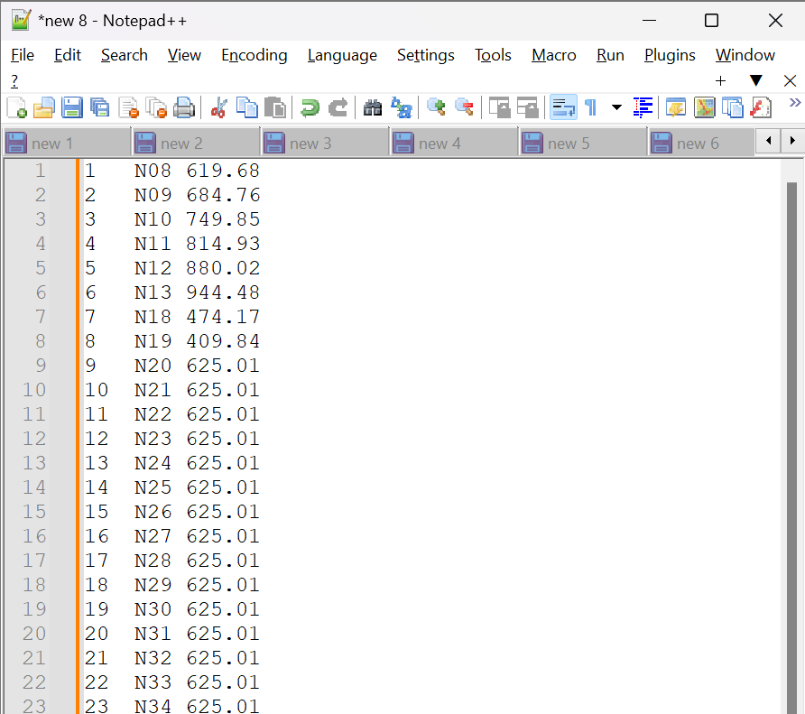The image size is (805, 714).
Task: Toggle synchronize horizontal scrolling icon
Action: tap(527, 108)
